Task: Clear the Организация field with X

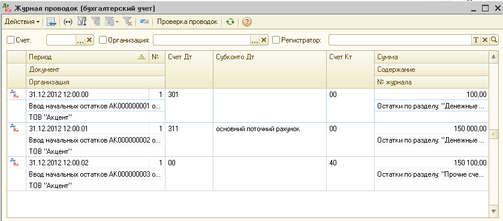Action: pos(264,40)
